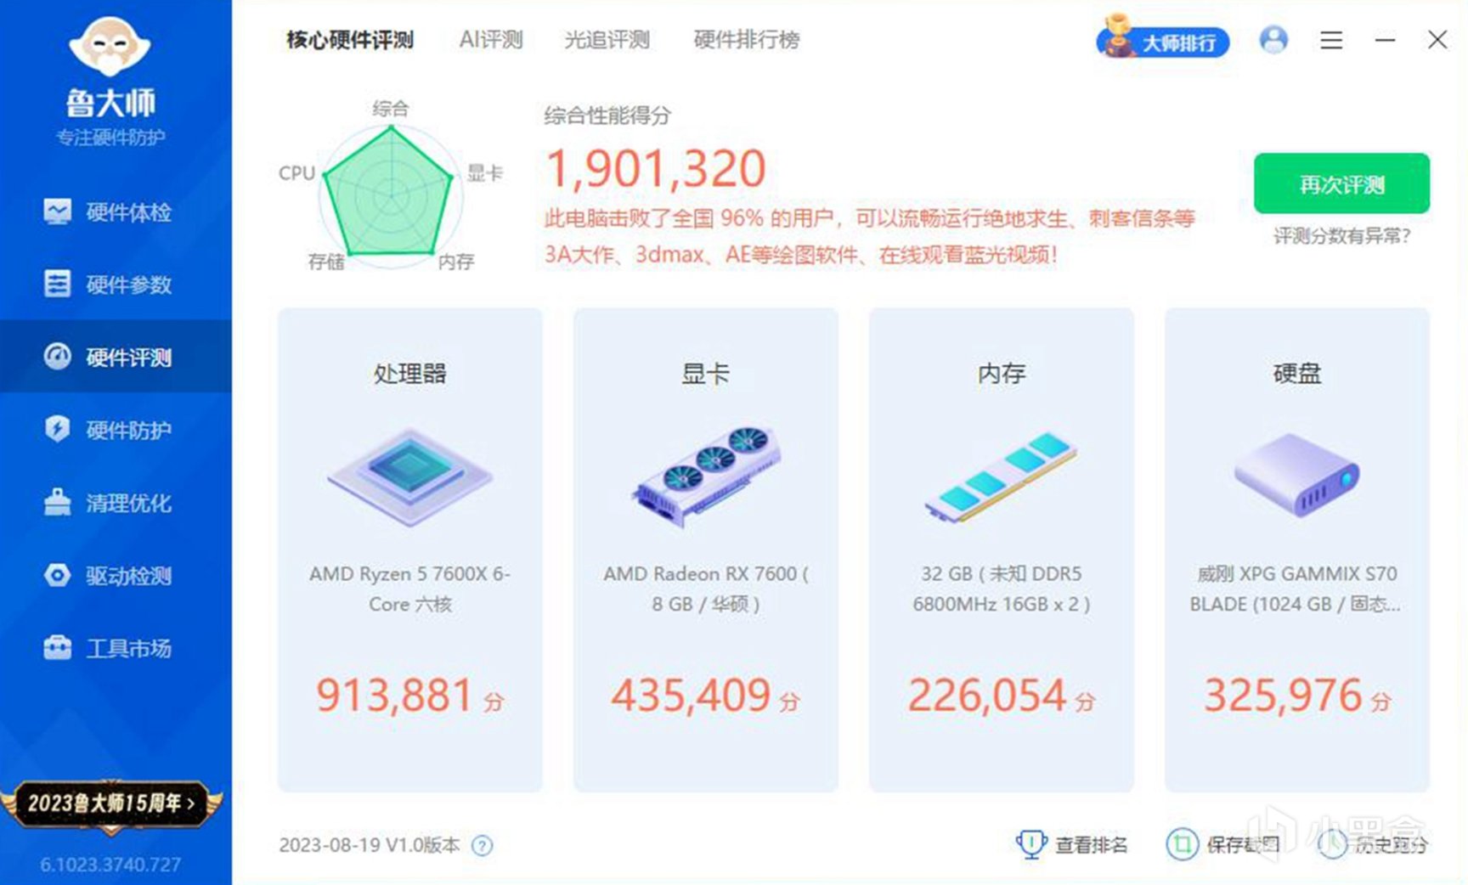The width and height of the screenshot is (1468, 885).
Task: Switch to the AI评测 tab
Action: pos(491,40)
